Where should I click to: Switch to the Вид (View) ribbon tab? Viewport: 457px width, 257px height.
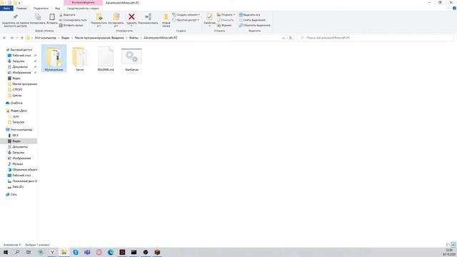coord(57,9)
